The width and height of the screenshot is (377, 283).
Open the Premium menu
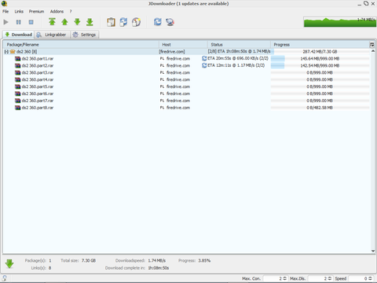coord(36,11)
